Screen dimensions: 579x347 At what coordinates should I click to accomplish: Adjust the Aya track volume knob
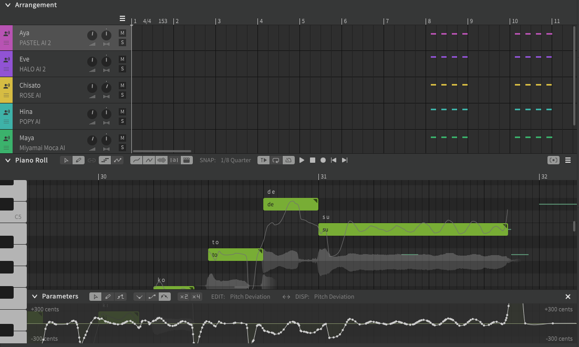click(92, 35)
